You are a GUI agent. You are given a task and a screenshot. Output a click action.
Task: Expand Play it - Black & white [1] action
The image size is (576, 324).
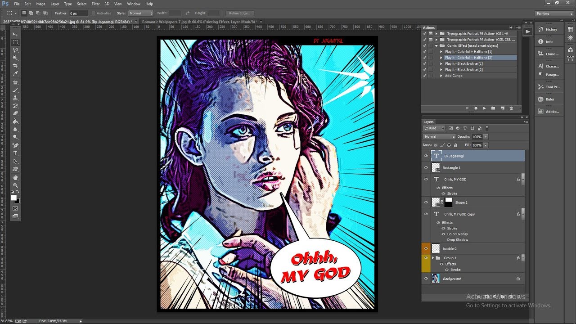pos(441,63)
